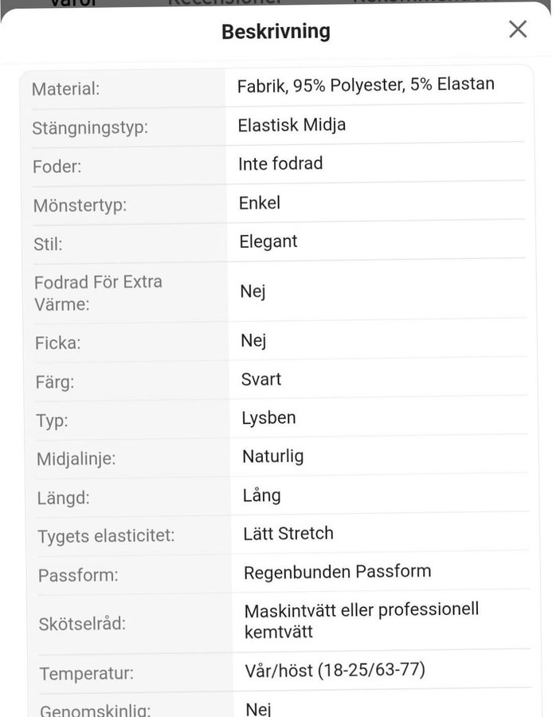Screen dimensions: 560x717
Task: Select the Material label cell
Action: tap(66, 89)
